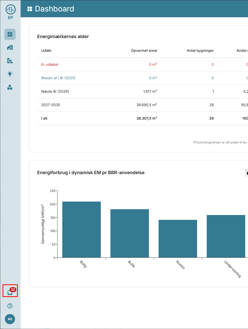Click the 'Kontor' x-axis label

pyautogui.click(x=180, y=265)
